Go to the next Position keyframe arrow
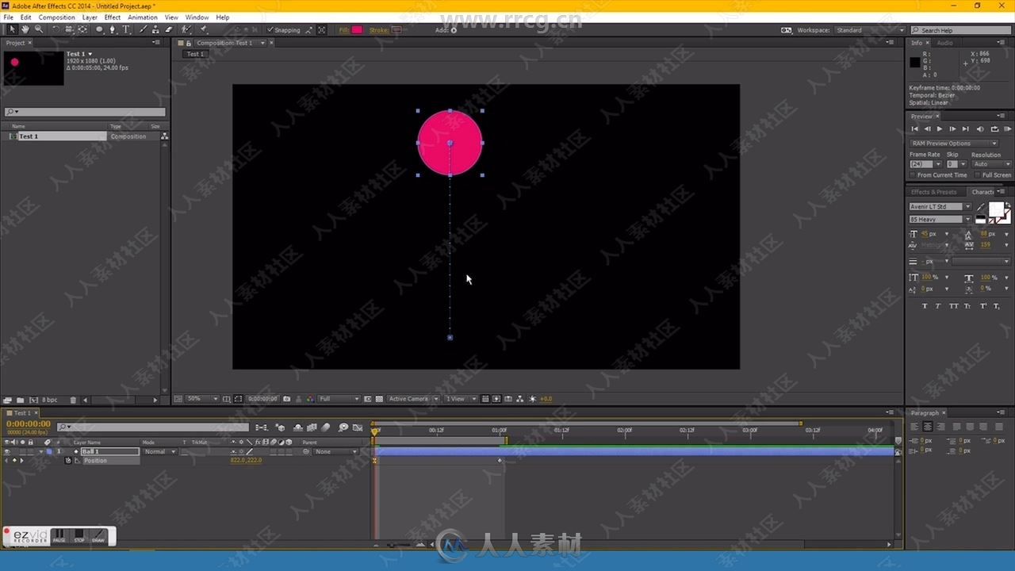Screen dimensions: 1015x571 (x=21, y=461)
